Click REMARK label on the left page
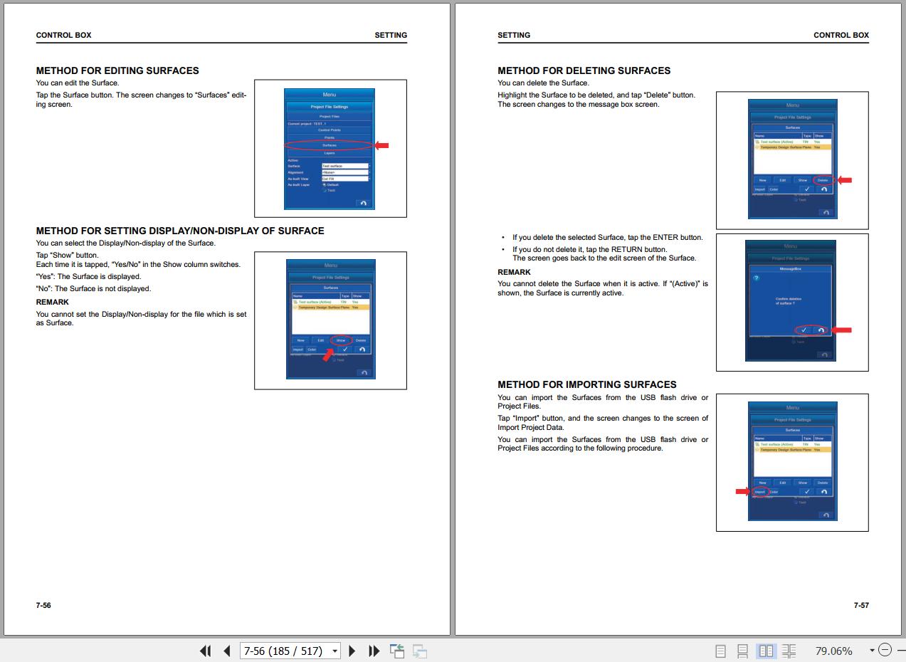Viewport: 906px width, 662px height. 53,302
